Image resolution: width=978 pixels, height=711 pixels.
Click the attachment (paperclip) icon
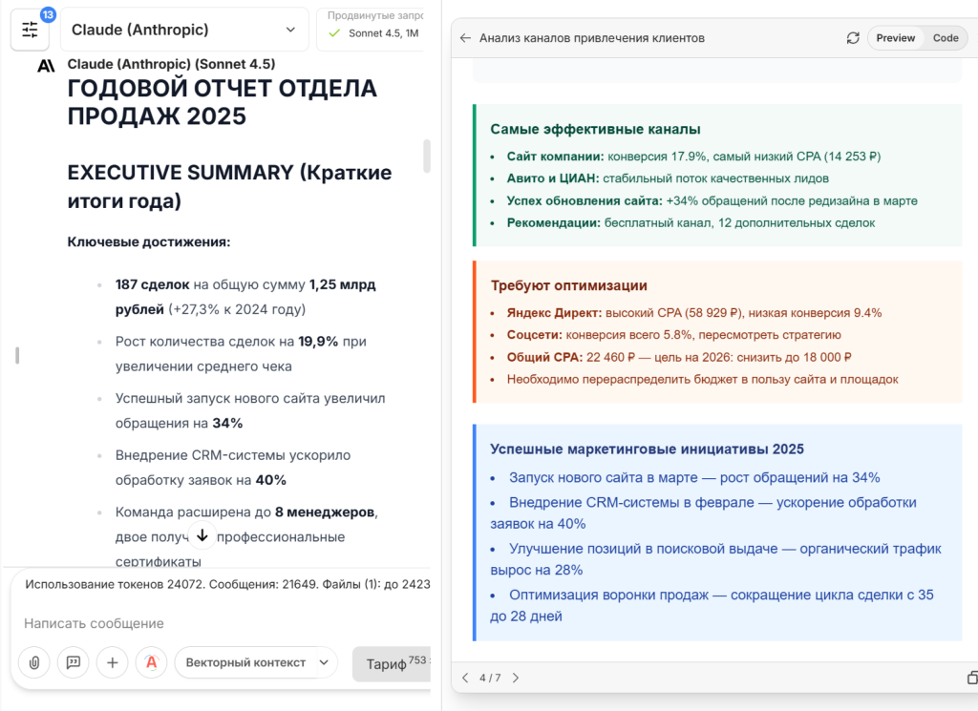(x=33, y=662)
